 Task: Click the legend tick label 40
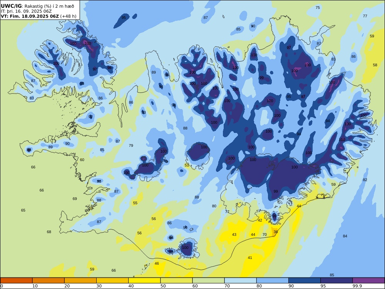click(x=131, y=286)
